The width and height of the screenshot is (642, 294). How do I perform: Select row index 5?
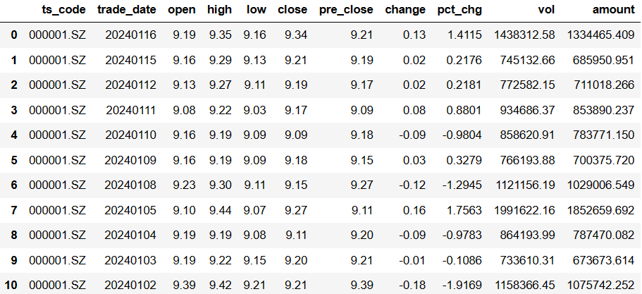[x=14, y=160]
